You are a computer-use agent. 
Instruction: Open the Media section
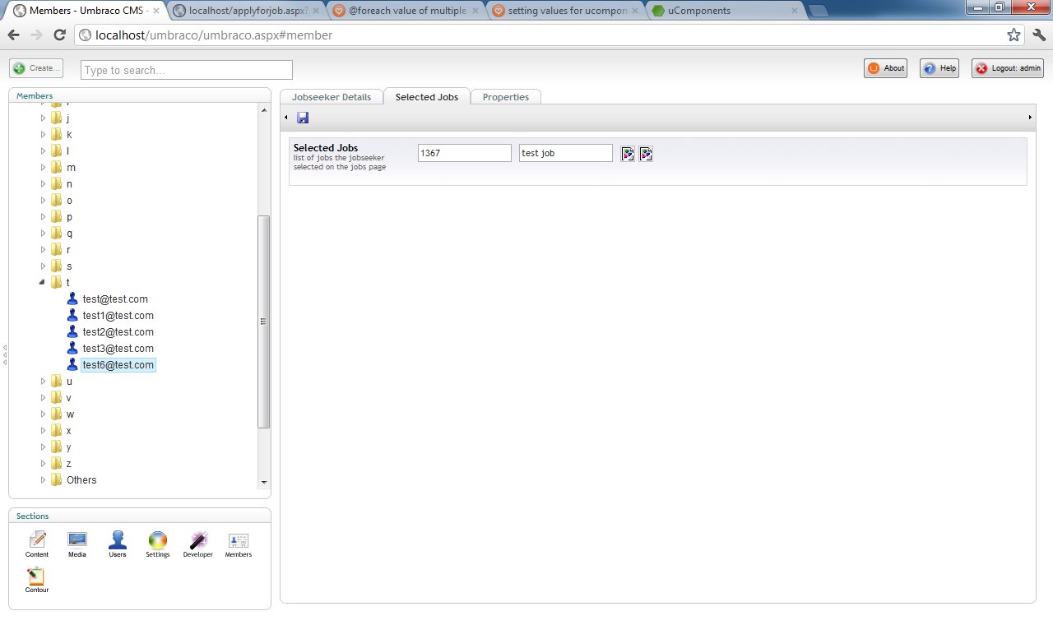point(77,543)
